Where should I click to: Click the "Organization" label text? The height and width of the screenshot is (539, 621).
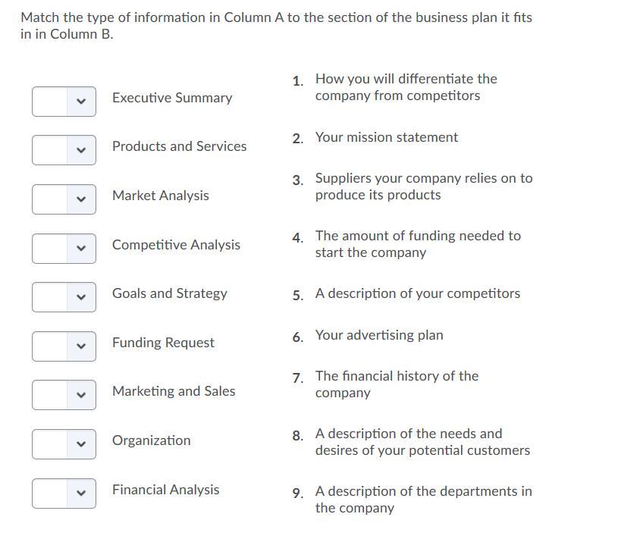click(x=152, y=440)
